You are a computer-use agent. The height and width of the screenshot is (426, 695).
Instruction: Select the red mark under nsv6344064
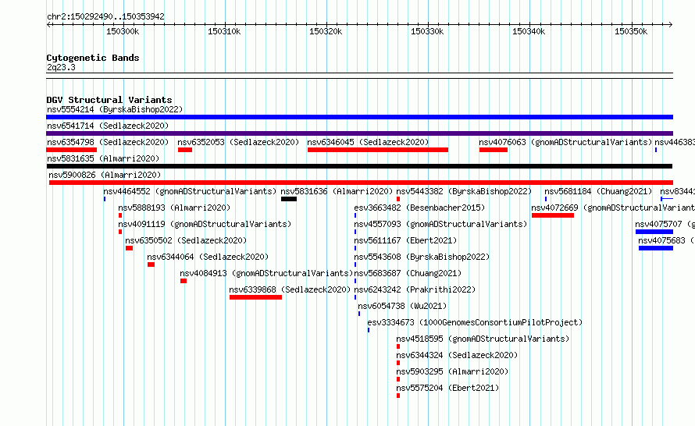pyautogui.click(x=151, y=264)
